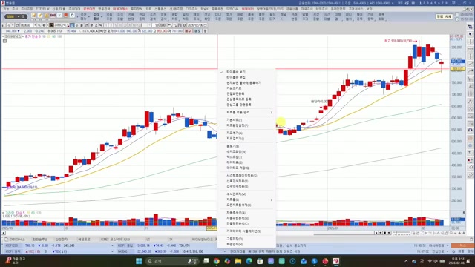Screen dimensions: 475x267
Task: Open the Windows Start button
Action: (139, 261)
